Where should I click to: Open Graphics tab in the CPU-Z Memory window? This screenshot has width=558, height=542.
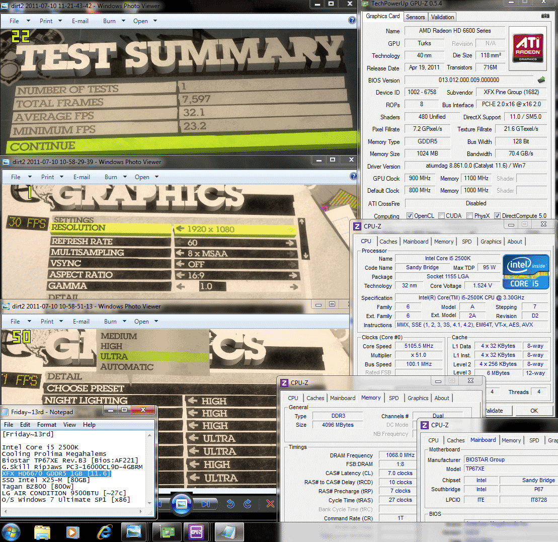pyautogui.click(x=418, y=398)
